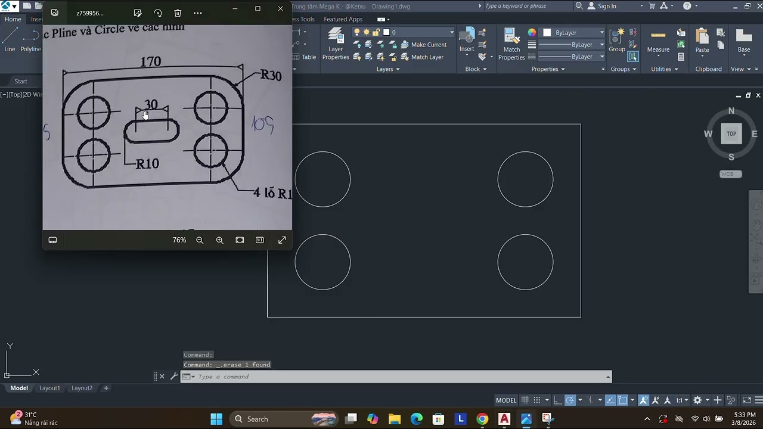Fit image to window in photo viewer

[x=240, y=240]
